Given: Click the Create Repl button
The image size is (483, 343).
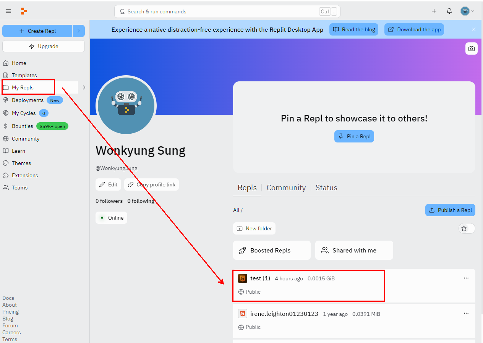Looking at the screenshot, I should pos(37,31).
